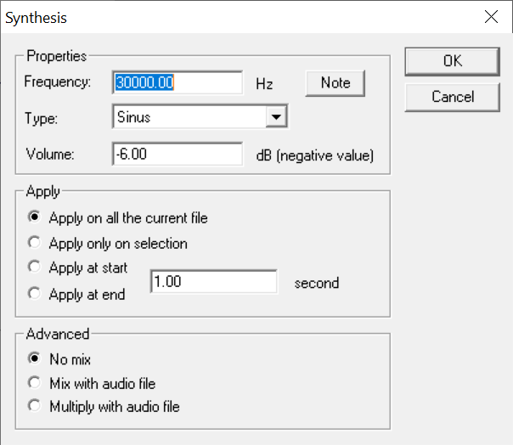Click the Advanced group label

click(57, 334)
